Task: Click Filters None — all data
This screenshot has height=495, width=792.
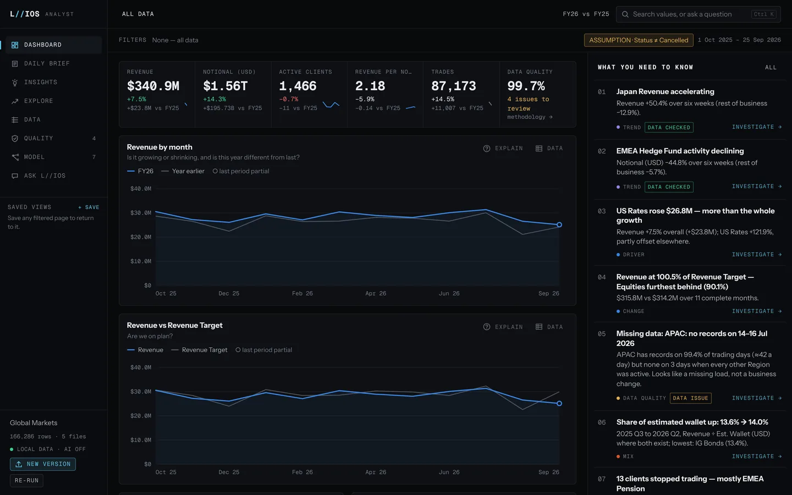Action: (158, 40)
